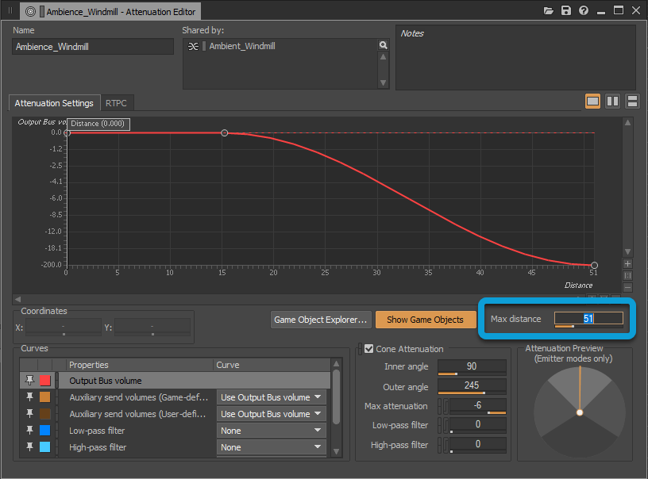Screen dimensions: 648x479
Task: Switch to stacked graph layout
Action: tap(632, 101)
